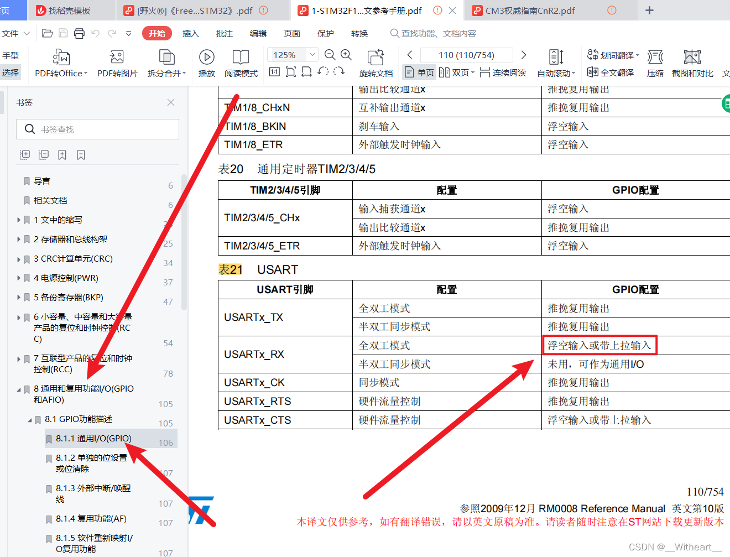
Task: Close the 书签 bookmarks panel
Action: point(171,102)
